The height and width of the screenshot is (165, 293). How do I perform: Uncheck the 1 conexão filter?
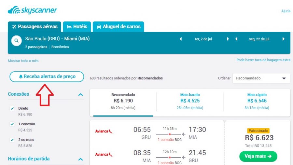12,124
